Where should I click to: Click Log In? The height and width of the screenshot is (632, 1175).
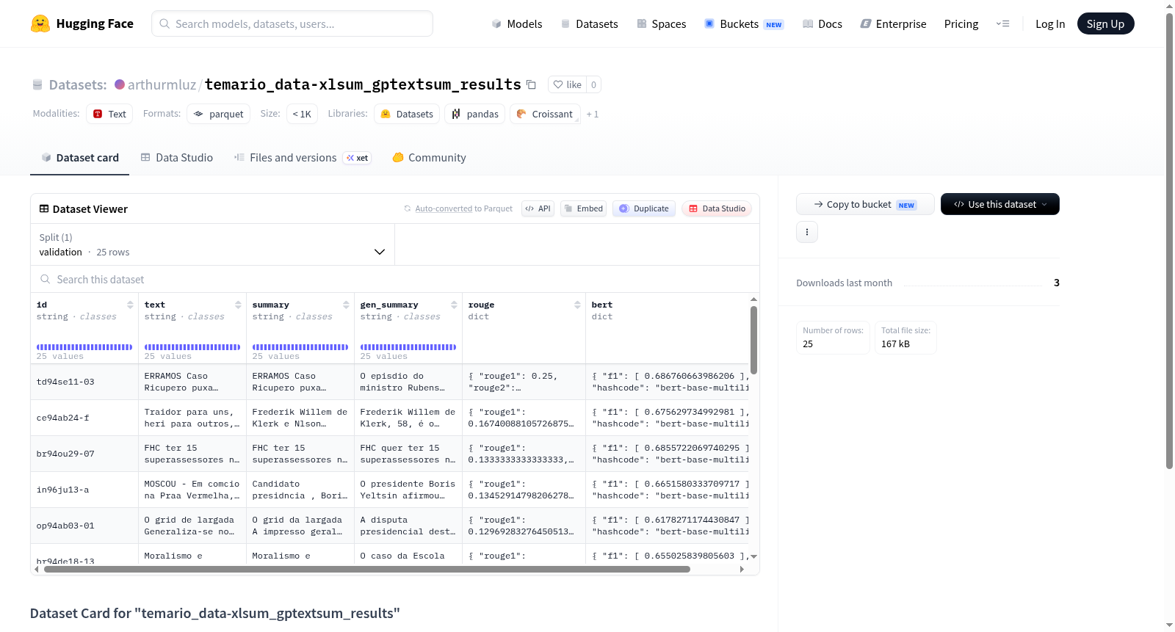pos(1050,23)
